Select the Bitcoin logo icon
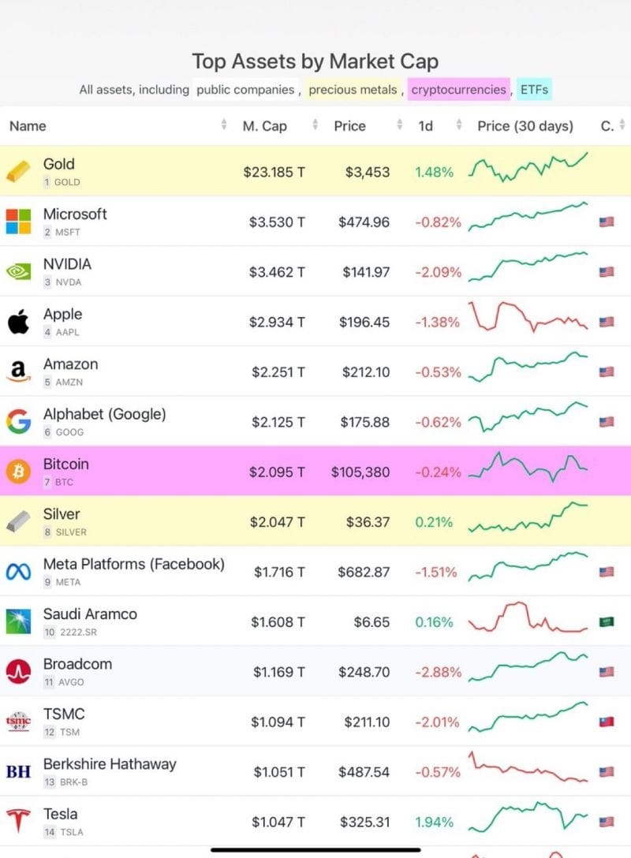The width and height of the screenshot is (631, 858). 18,472
